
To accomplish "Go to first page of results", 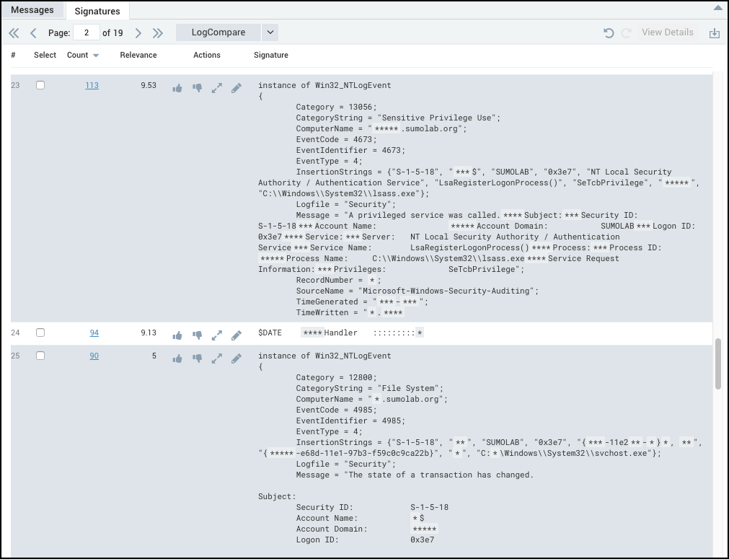I will (x=14, y=33).
